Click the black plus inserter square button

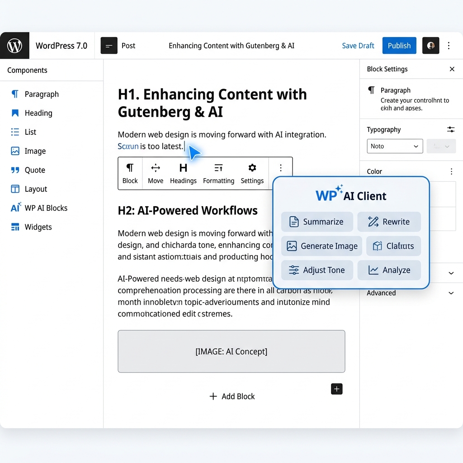[x=336, y=389]
